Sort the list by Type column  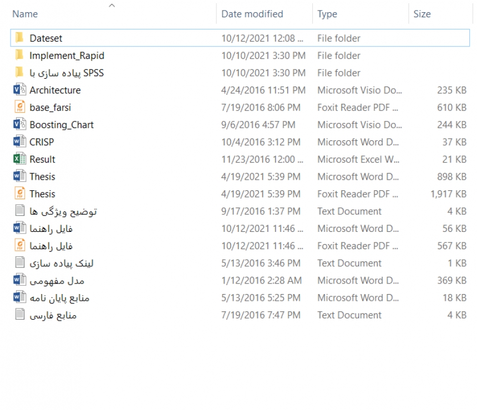[327, 14]
